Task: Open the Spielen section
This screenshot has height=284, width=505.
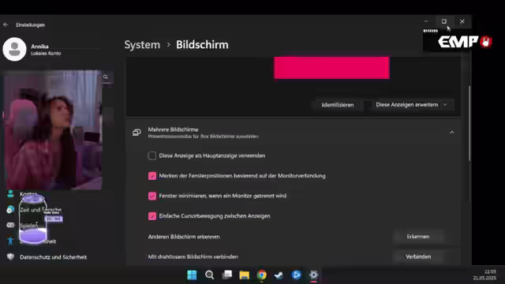Action: click(28, 226)
